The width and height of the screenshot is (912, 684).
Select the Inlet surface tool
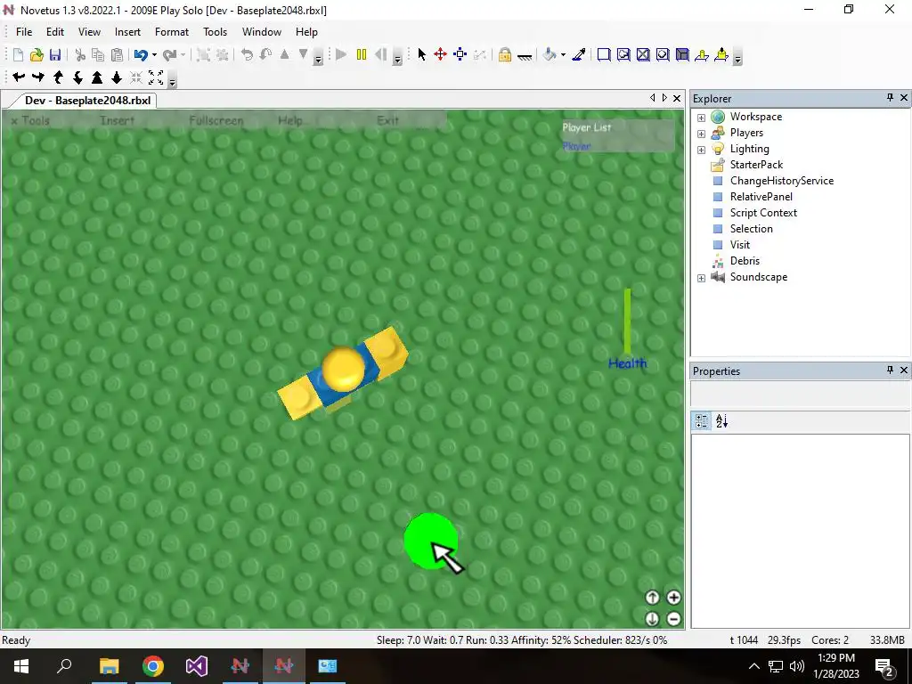tap(682, 54)
